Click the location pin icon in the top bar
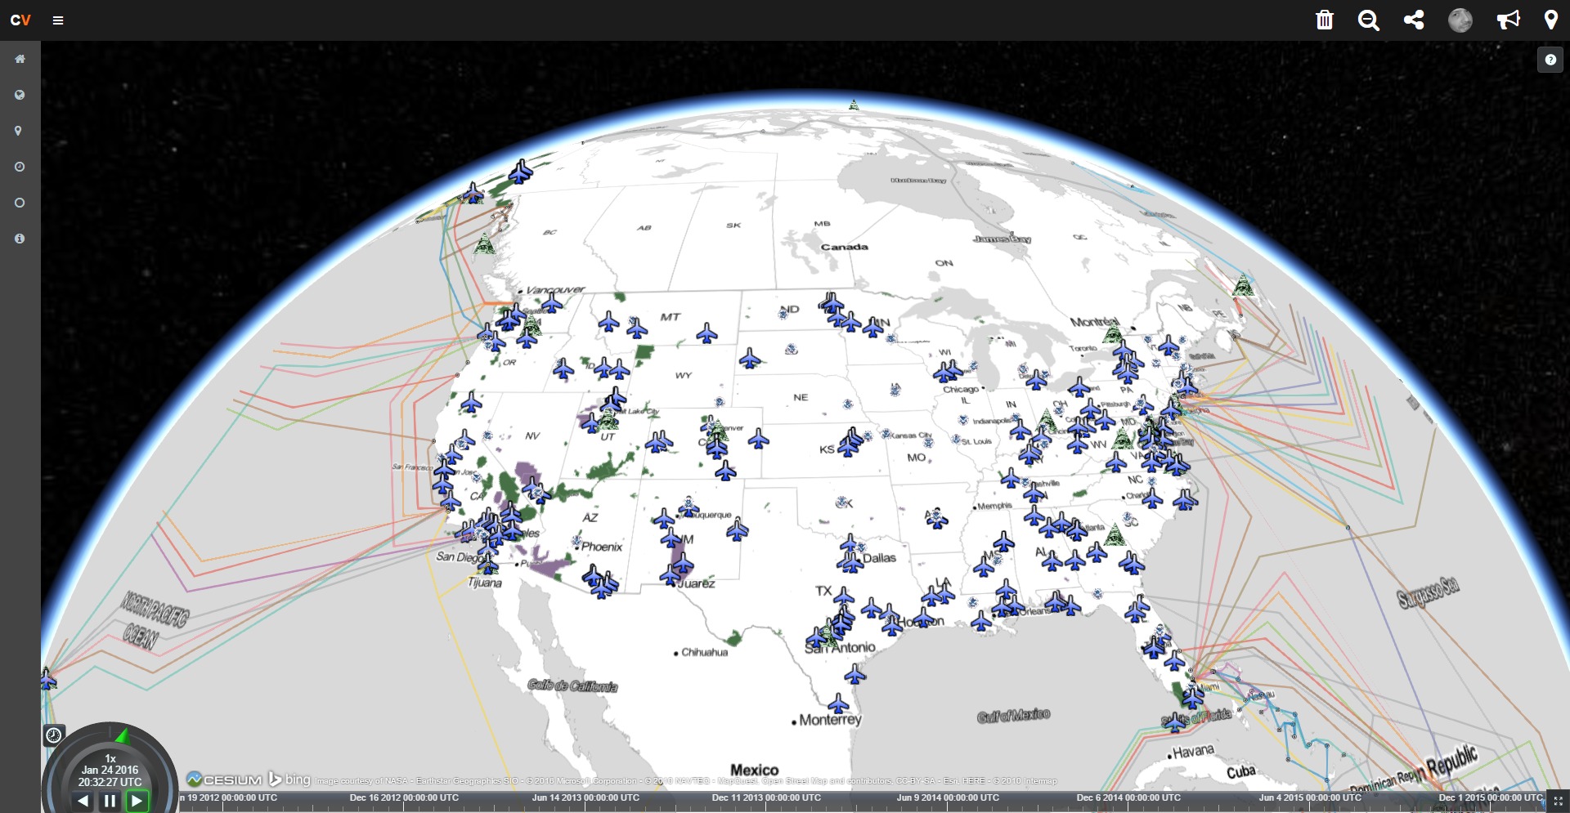Screen dimensions: 1570x813 1551,20
